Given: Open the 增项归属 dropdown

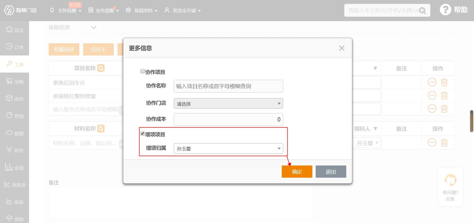Looking at the screenshot, I should pos(228,148).
